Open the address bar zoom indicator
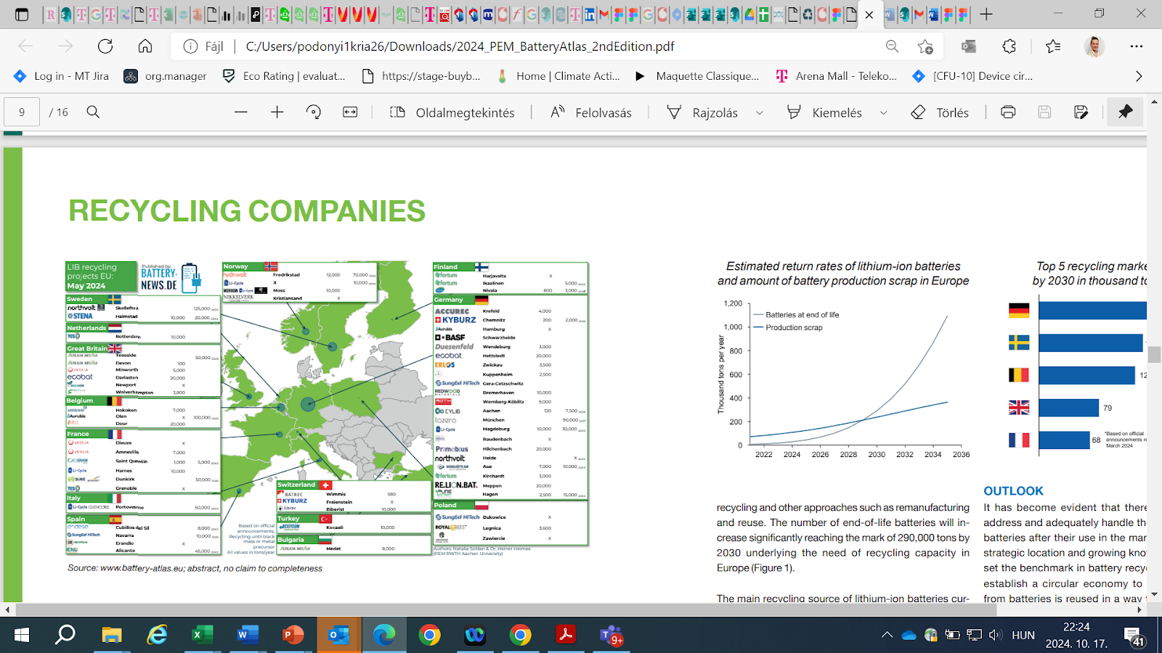Screen dimensions: 1162x653 point(892,46)
